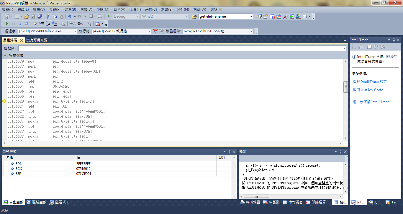Image resolution: width=403 pixels, height=214 pixels.
Task: Click the disassembly vertical scrollbar thumb
Action: (x=345, y=87)
